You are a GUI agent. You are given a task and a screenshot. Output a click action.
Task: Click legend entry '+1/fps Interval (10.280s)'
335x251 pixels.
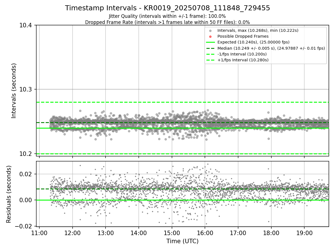[x=243, y=60]
